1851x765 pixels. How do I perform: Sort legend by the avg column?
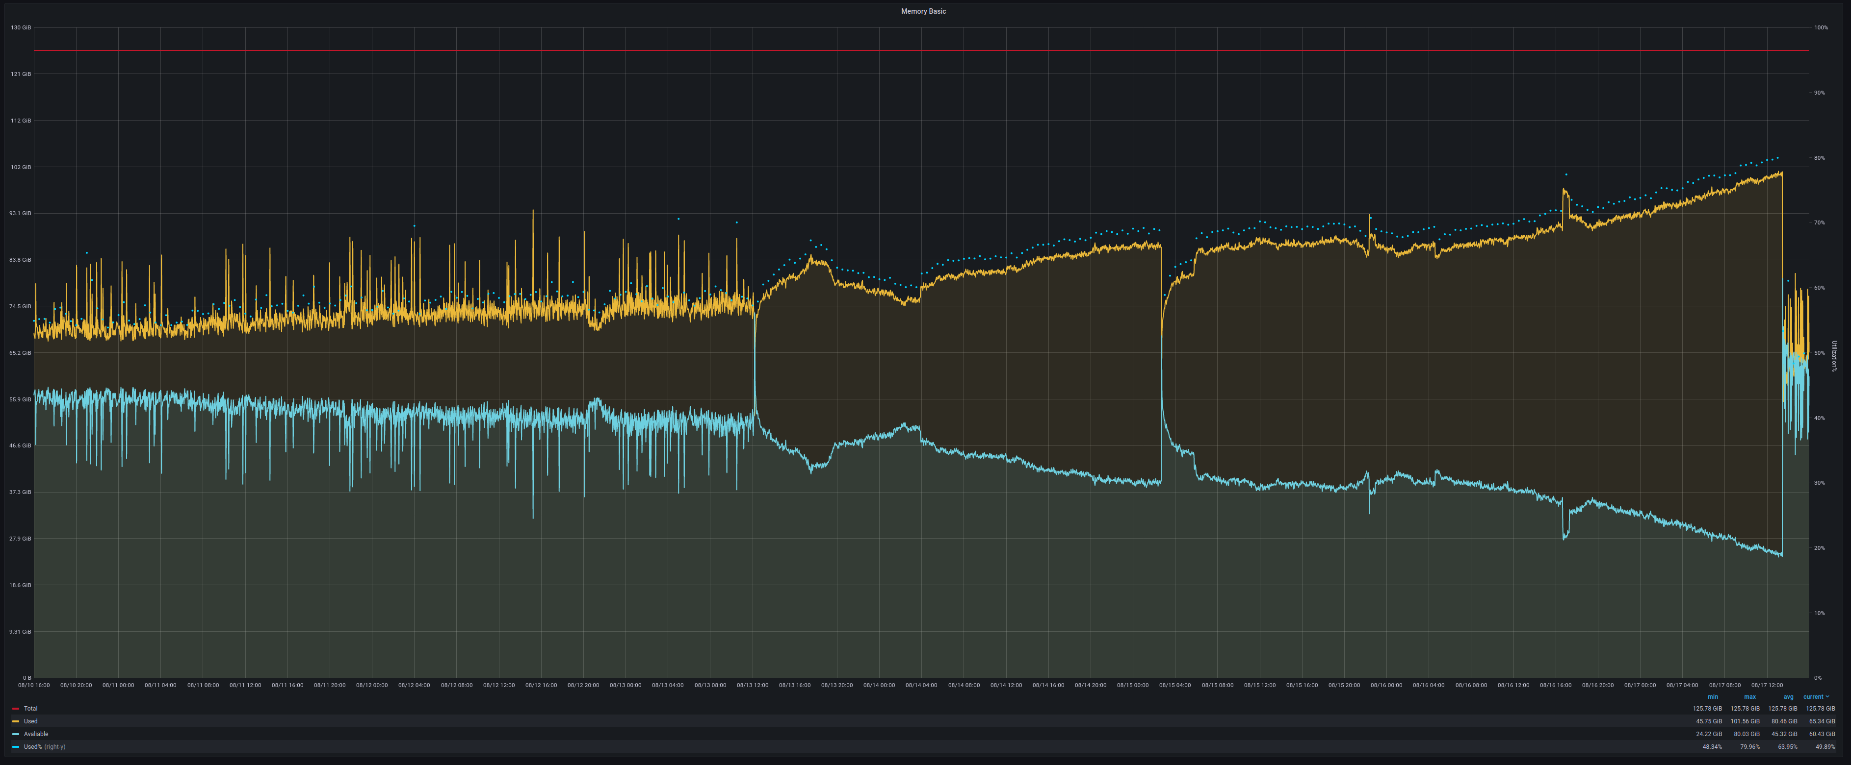pyautogui.click(x=1788, y=697)
